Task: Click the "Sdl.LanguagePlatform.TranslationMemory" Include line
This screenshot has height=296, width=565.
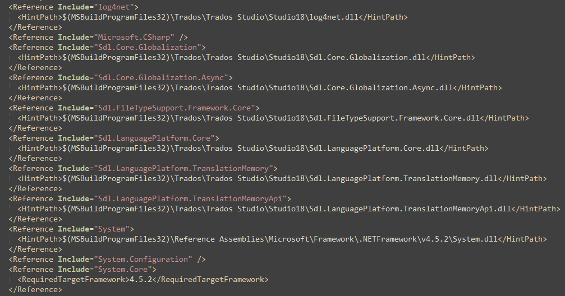Action: pyautogui.click(x=143, y=168)
